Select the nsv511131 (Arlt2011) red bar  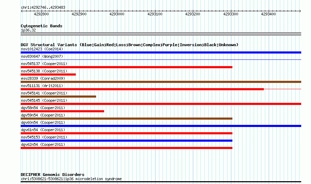[x=142, y=89]
